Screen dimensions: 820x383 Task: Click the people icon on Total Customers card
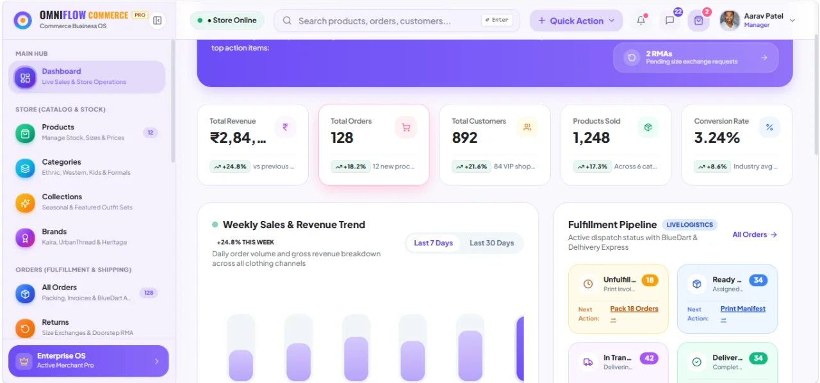527,127
